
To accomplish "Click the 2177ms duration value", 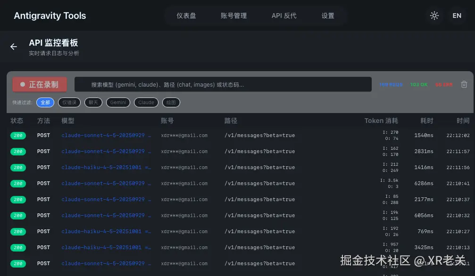I will click(424, 199).
